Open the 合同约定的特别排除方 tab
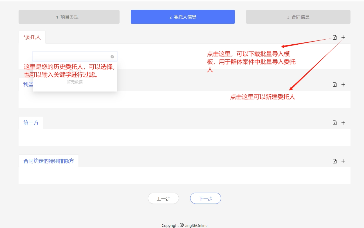 48,161
